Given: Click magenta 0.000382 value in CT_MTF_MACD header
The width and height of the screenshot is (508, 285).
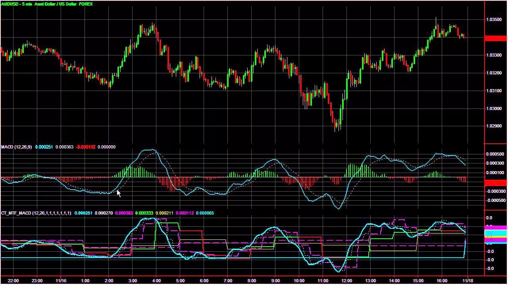Looking at the screenshot, I should point(124,213).
